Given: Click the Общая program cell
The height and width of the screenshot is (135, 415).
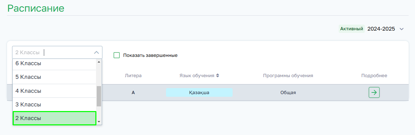Looking at the screenshot, I should click(288, 92).
